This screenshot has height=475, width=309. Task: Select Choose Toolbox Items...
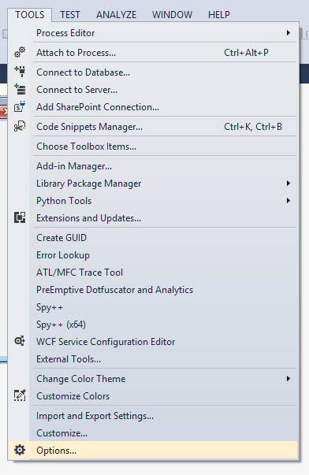click(153, 146)
